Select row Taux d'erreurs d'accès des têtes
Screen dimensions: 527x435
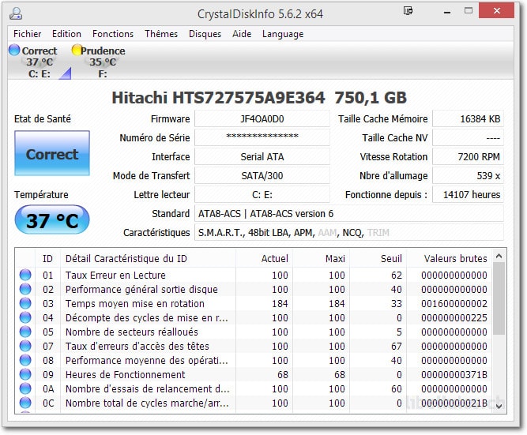[x=254, y=346]
